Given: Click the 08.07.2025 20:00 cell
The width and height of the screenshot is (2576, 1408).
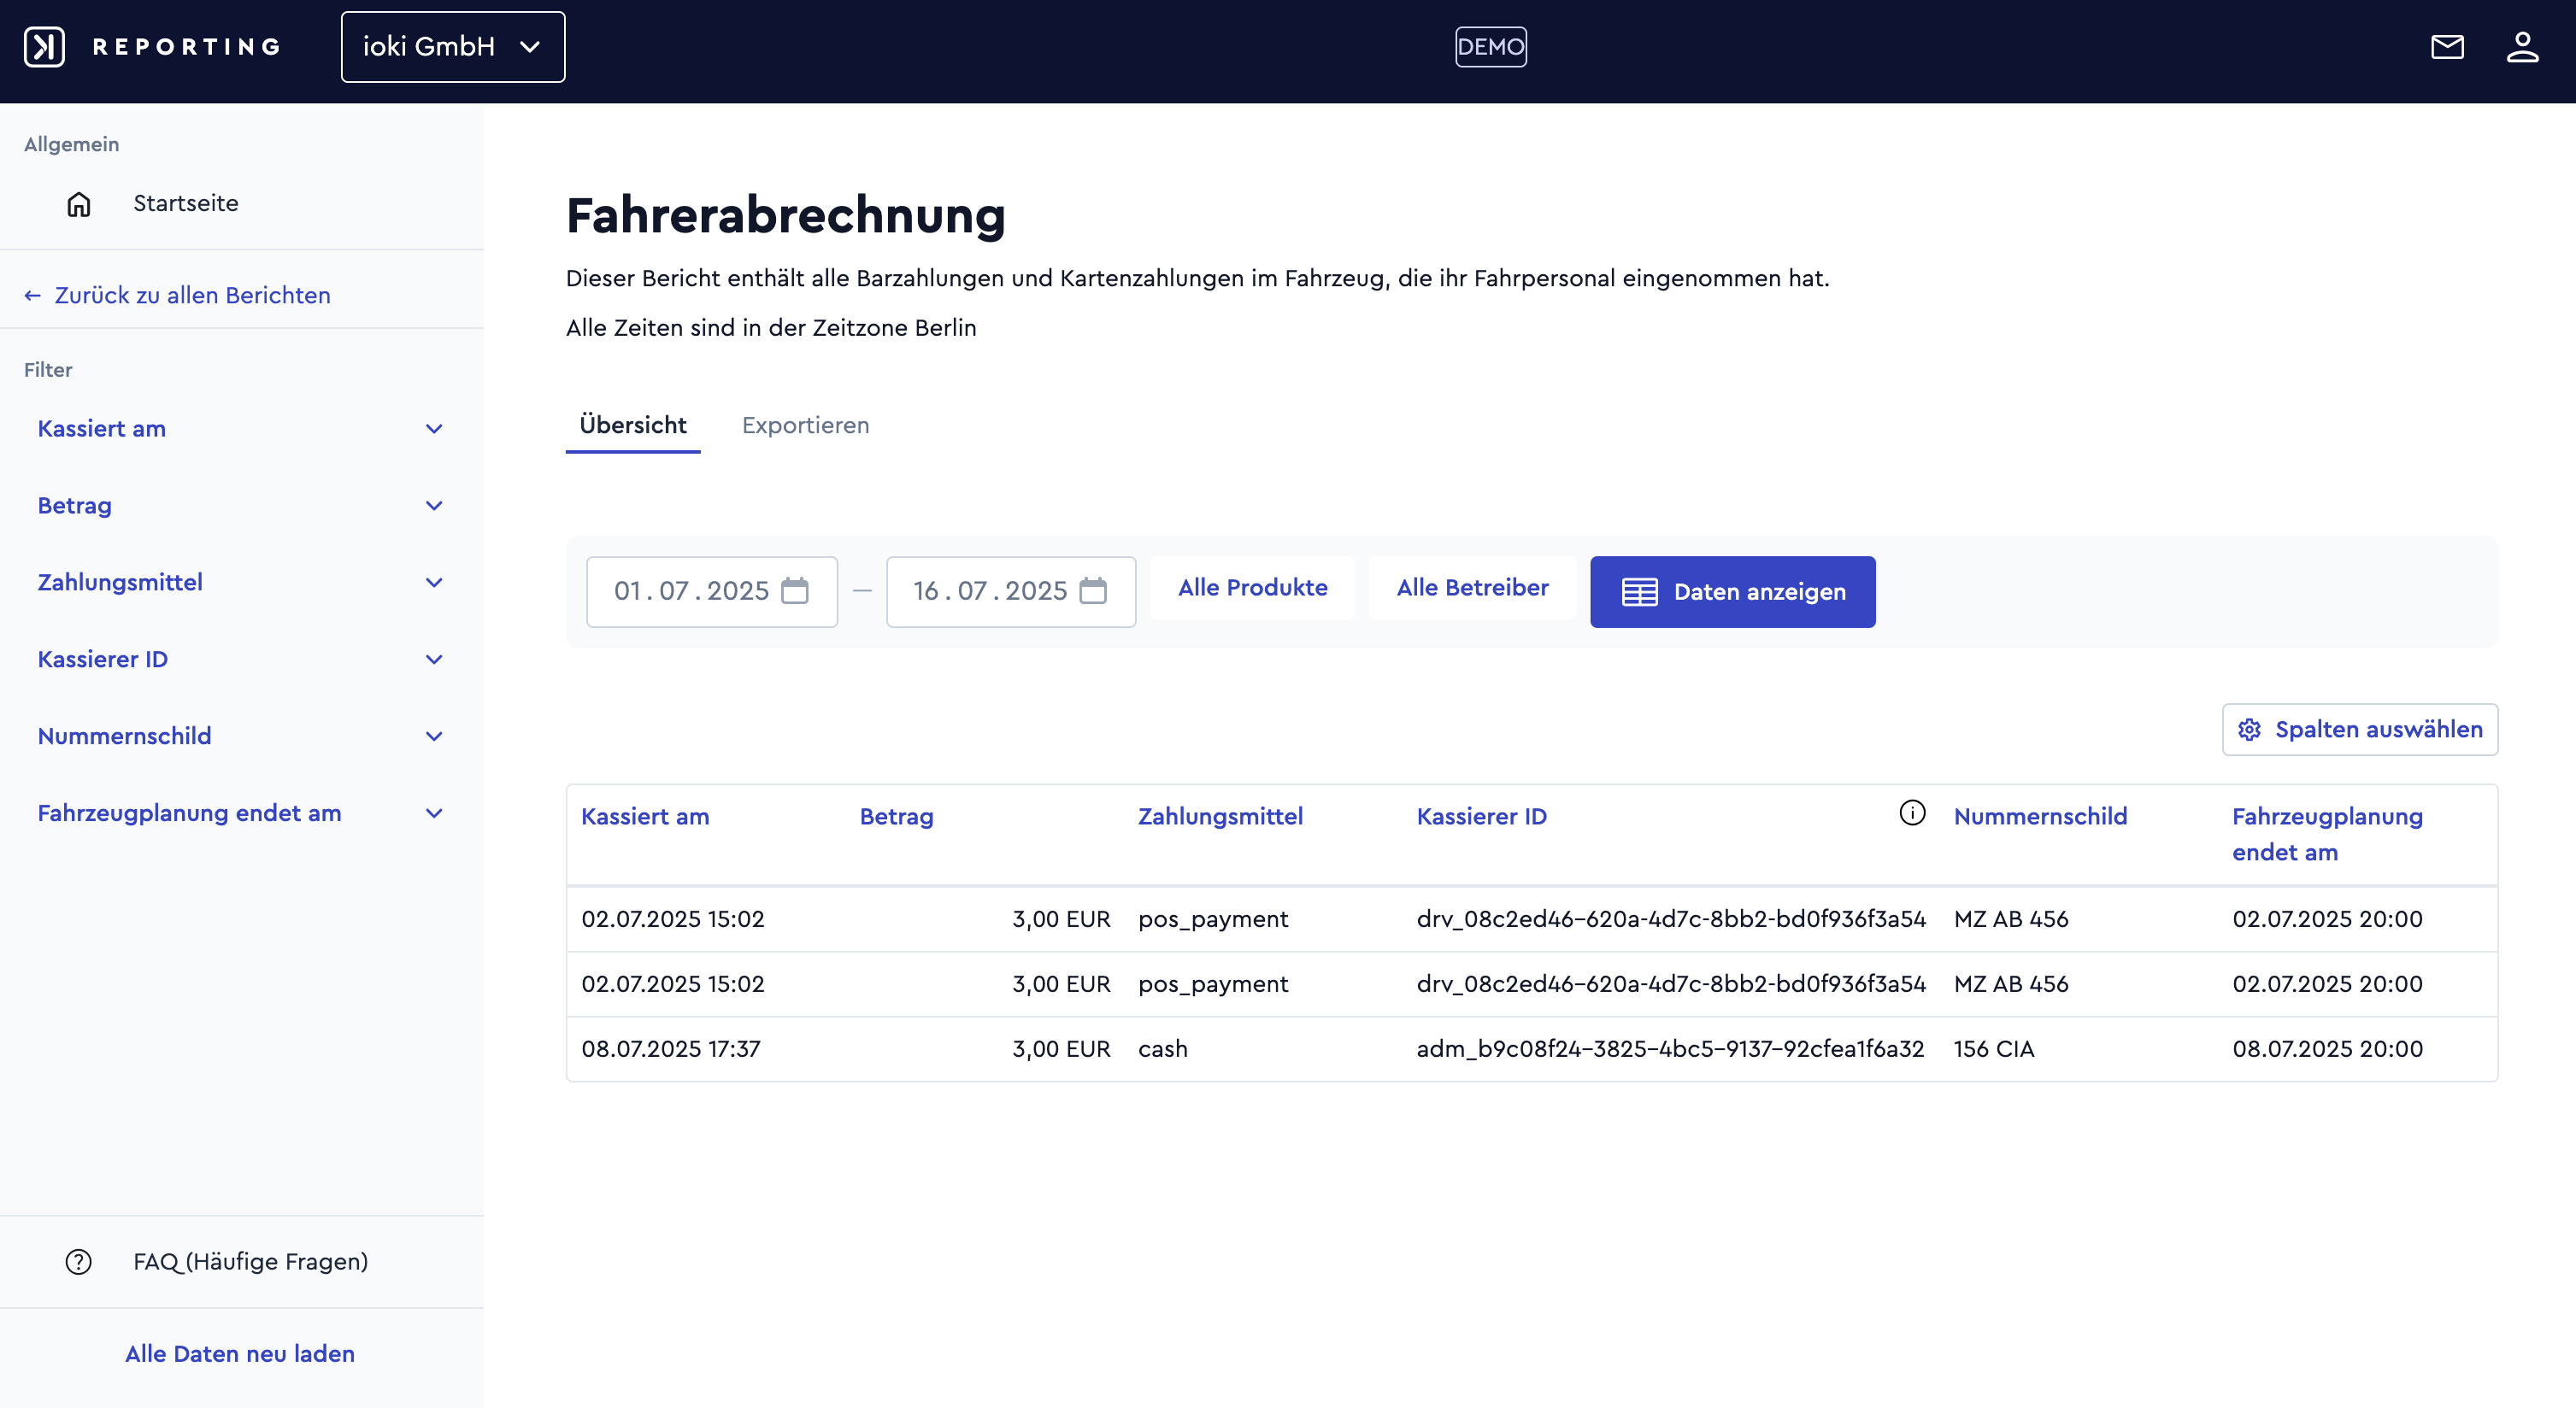Looking at the screenshot, I should 2327,1049.
